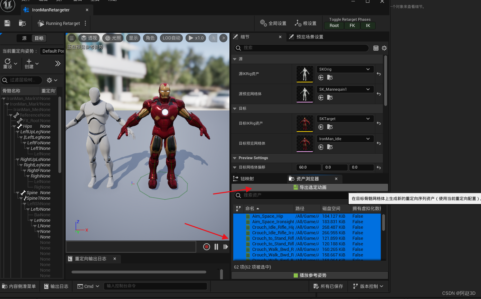The height and width of the screenshot is (299, 481).
Task: Click 播放参考姿势 play reference pose button
Action: 310,275
